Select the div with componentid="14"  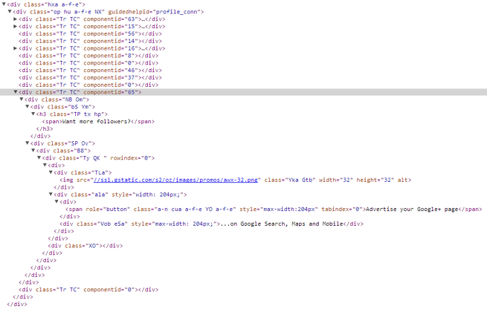click(x=90, y=41)
